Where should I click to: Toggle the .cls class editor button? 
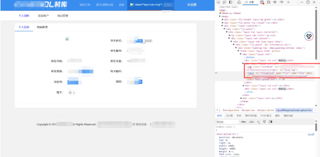(251, 122)
